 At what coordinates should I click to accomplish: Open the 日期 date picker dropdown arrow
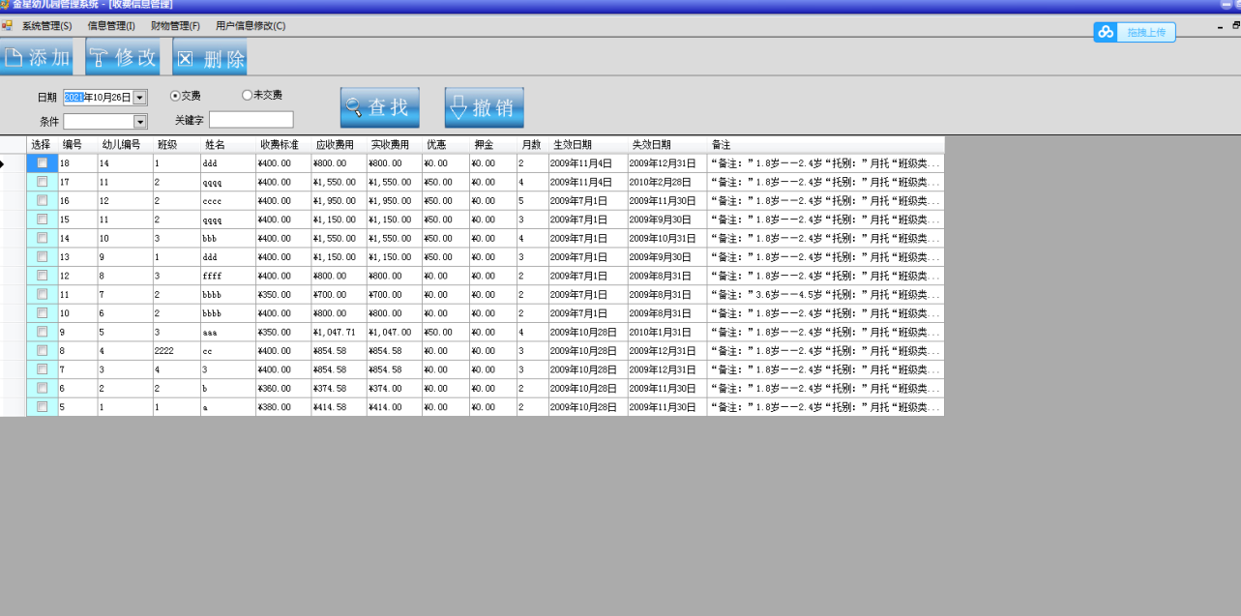140,98
